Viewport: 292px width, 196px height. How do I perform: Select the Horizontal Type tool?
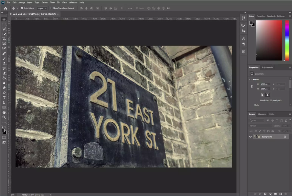pos(4,98)
